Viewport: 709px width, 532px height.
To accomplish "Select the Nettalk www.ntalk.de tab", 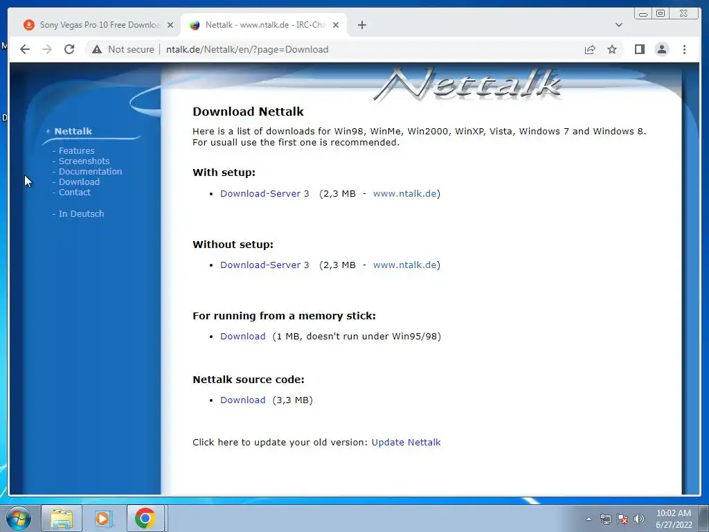I will click(264, 25).
